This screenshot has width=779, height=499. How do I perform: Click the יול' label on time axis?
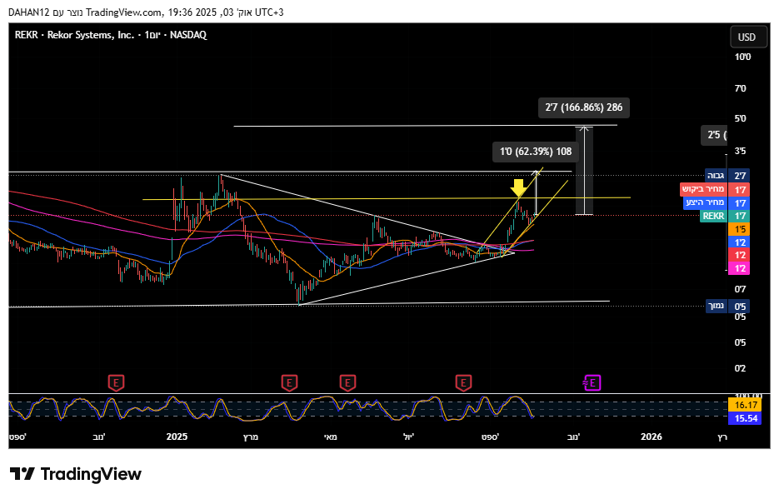409,437
